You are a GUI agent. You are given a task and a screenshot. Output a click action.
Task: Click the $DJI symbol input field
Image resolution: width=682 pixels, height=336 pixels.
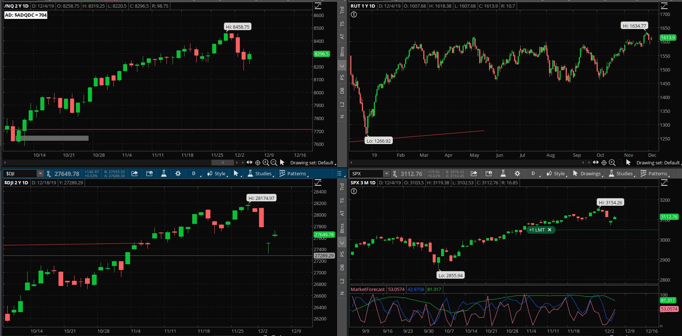click(20, 174)
